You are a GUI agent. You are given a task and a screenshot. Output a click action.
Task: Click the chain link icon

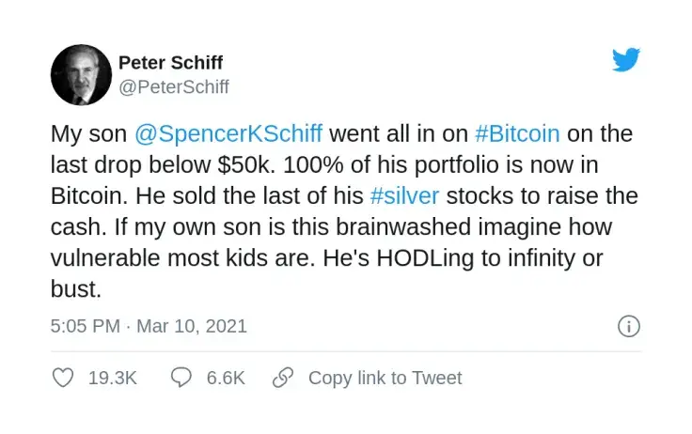[283, 378]
